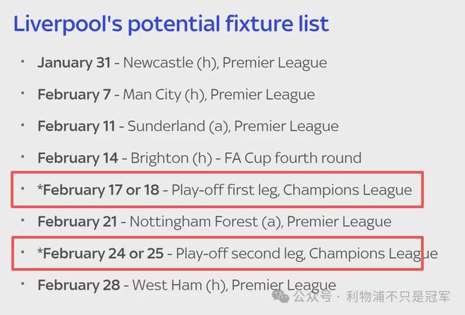Click the "Liverpool's potential fixture list" heading

point(170,23)
